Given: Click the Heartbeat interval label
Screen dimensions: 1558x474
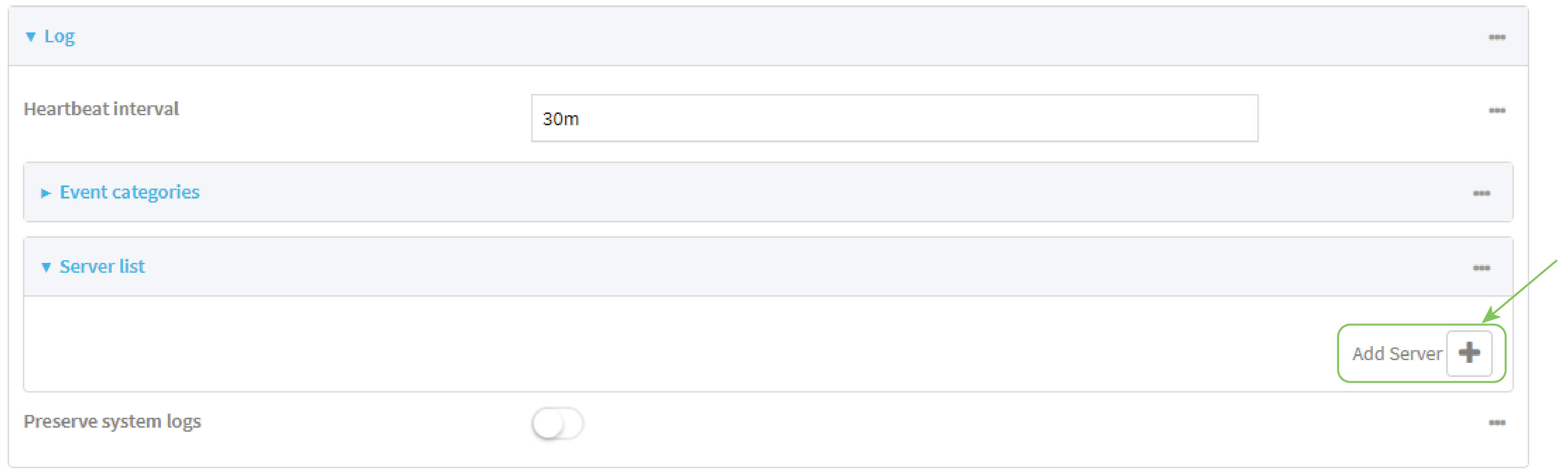Looking at the screenshot, I should (101, 109).
